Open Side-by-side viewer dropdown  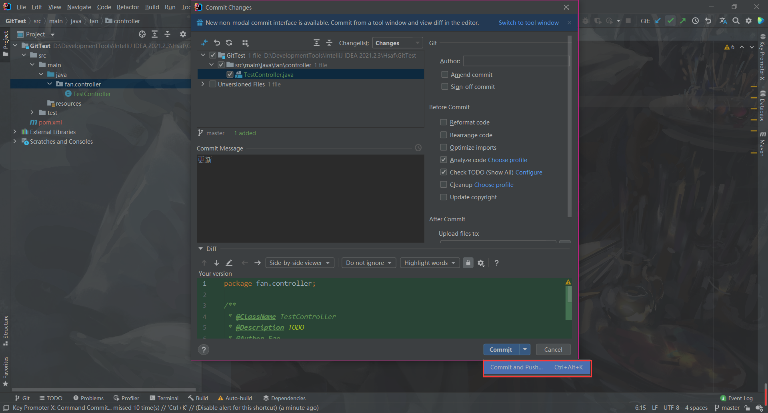tap(300, 263)
